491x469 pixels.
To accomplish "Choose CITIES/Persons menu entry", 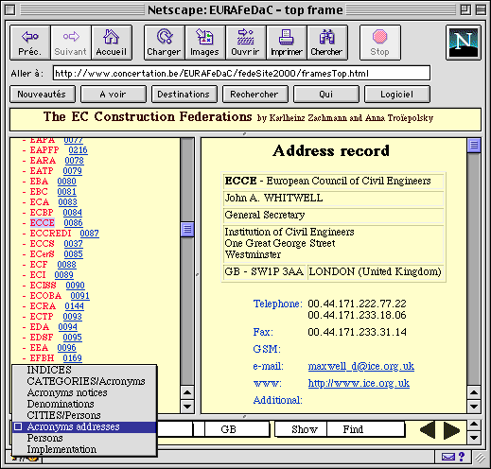I will [x=84, y=415].
